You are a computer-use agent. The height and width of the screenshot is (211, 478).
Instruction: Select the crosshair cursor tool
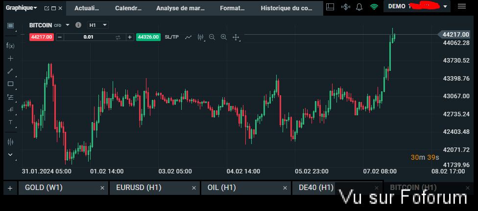click(10, 58)
